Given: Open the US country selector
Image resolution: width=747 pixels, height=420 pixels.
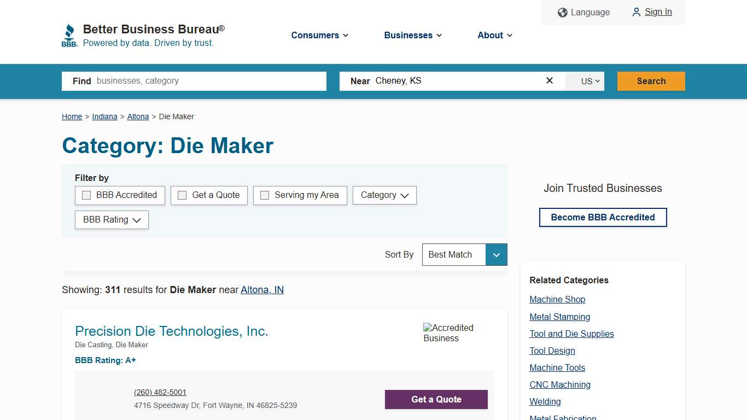Looking at the screenshot, I should 585,80.
